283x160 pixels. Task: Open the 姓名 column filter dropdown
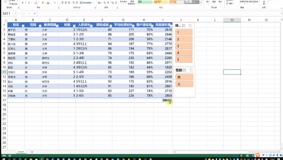tap(23, 26)
